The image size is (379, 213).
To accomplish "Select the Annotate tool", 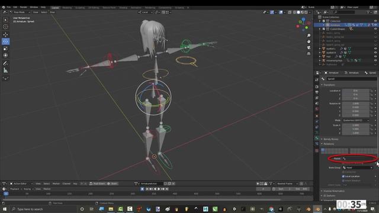I will (x=5, y=63).
